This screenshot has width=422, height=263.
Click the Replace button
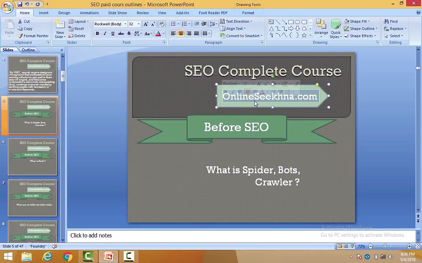[x=395, y=28]
